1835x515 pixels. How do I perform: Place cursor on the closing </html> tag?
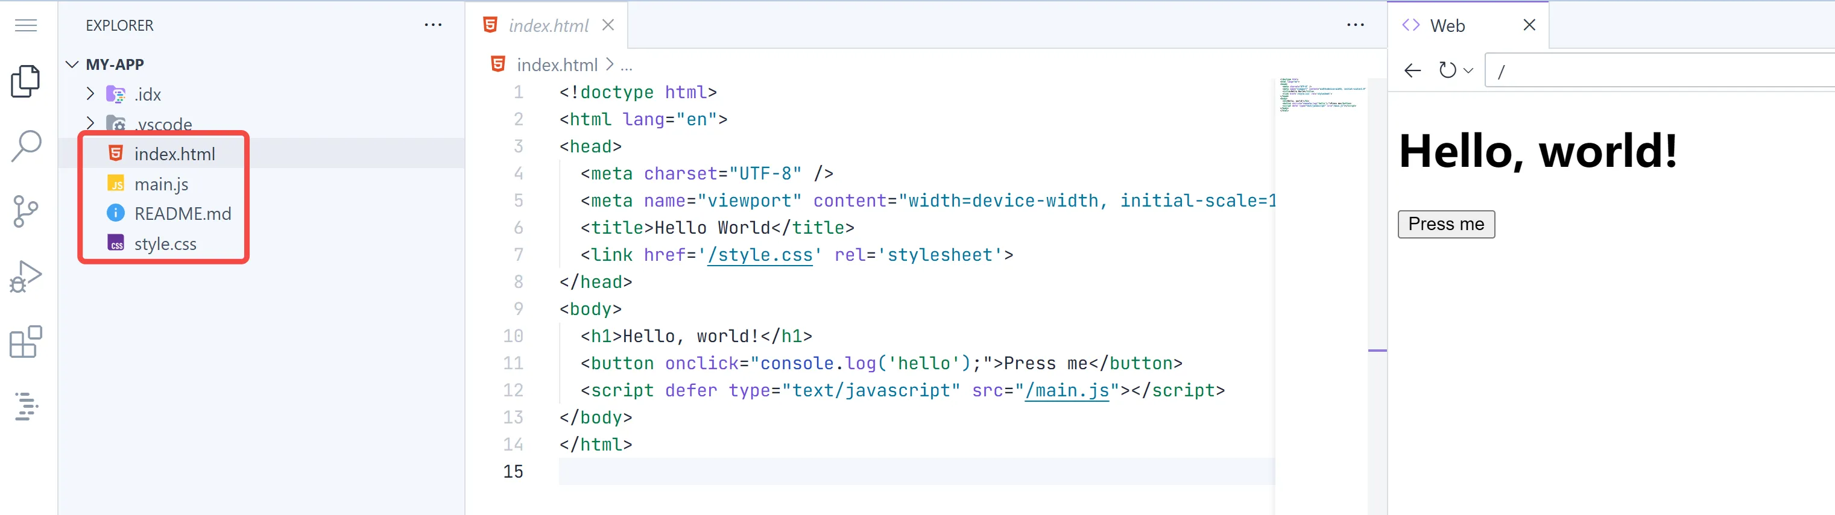click(x=596, y=445)
